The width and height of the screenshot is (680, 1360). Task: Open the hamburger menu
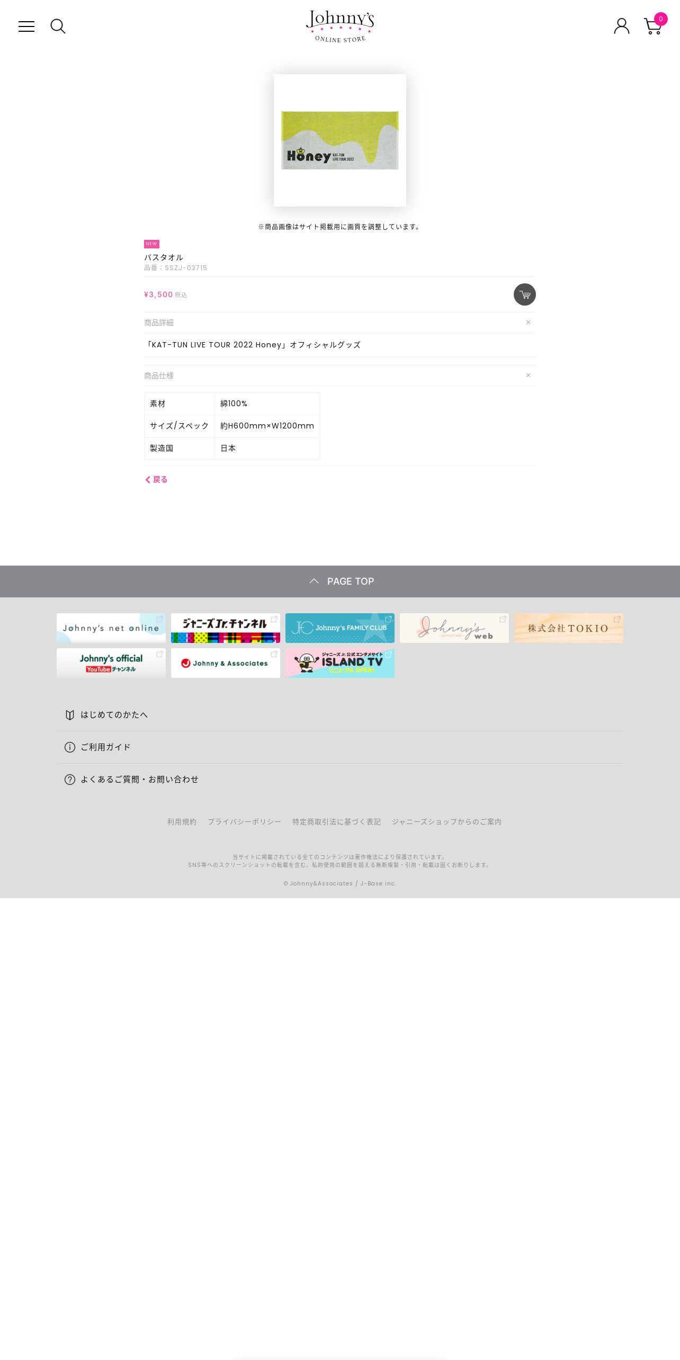pyautogui.click(x=26, y=26)
